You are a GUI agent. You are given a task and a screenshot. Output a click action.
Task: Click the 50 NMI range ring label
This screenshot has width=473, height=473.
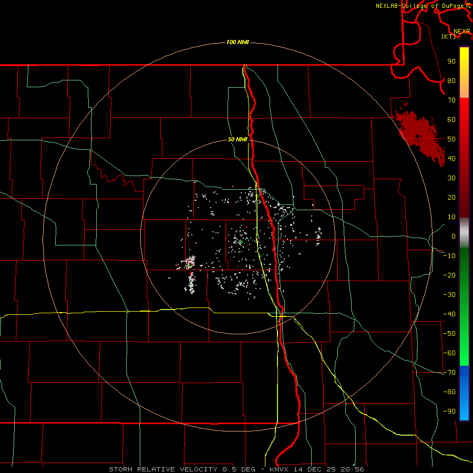[x=238, y=139]
